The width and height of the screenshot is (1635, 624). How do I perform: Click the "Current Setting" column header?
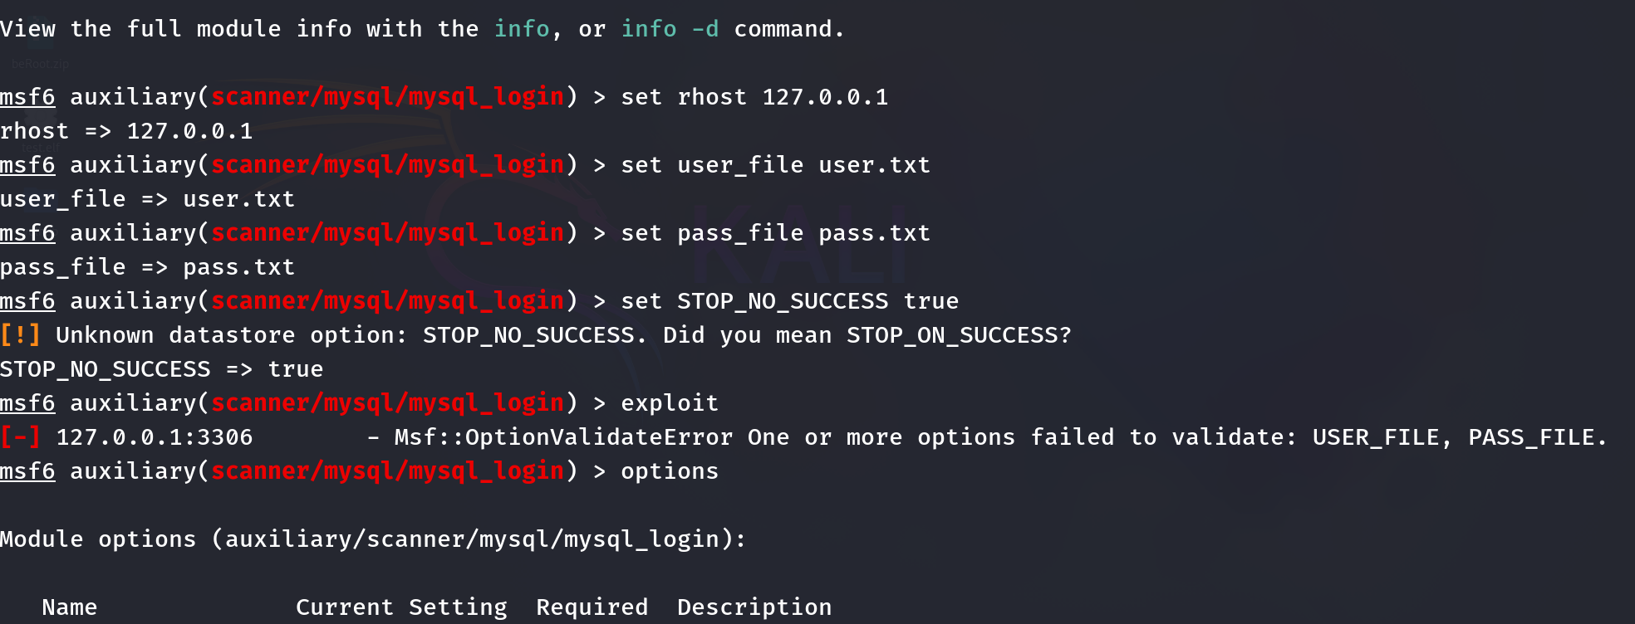coord(401,607)
